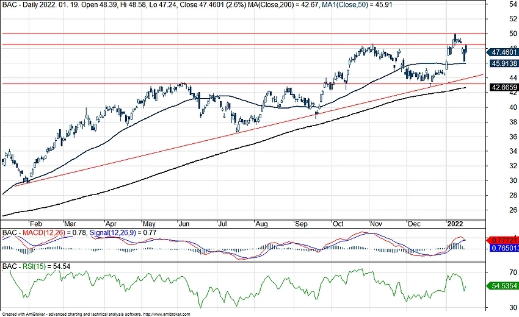
Task: Click the Oct month label on time axis
Action: pos(338,224)
